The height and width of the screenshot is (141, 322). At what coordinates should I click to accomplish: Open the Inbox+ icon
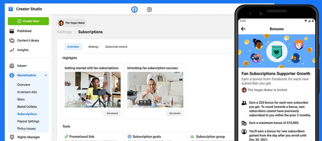(x=12, y=66)
